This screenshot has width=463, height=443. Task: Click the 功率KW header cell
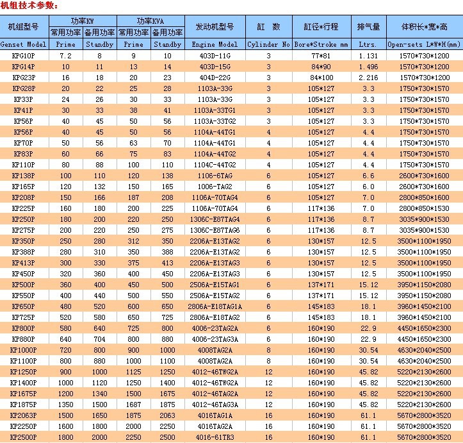(x=83, y=21)
